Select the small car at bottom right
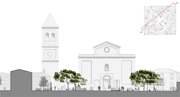Image resolution: width=180 pixels, height=97 pixels. coord(173,89)
